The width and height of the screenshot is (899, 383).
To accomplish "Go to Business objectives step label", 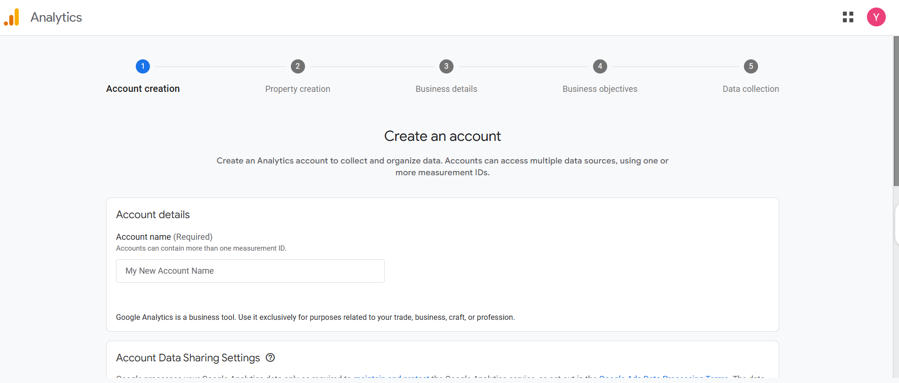I will 600,89.
